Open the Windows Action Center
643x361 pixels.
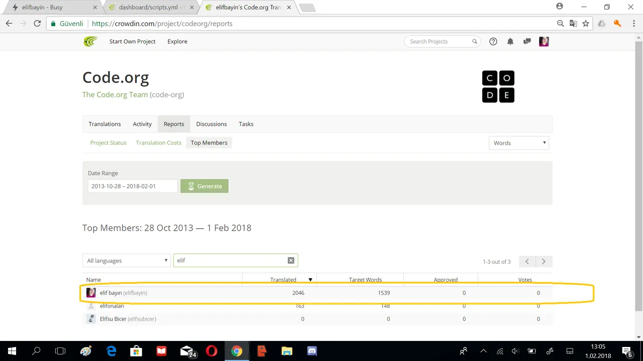626,351
